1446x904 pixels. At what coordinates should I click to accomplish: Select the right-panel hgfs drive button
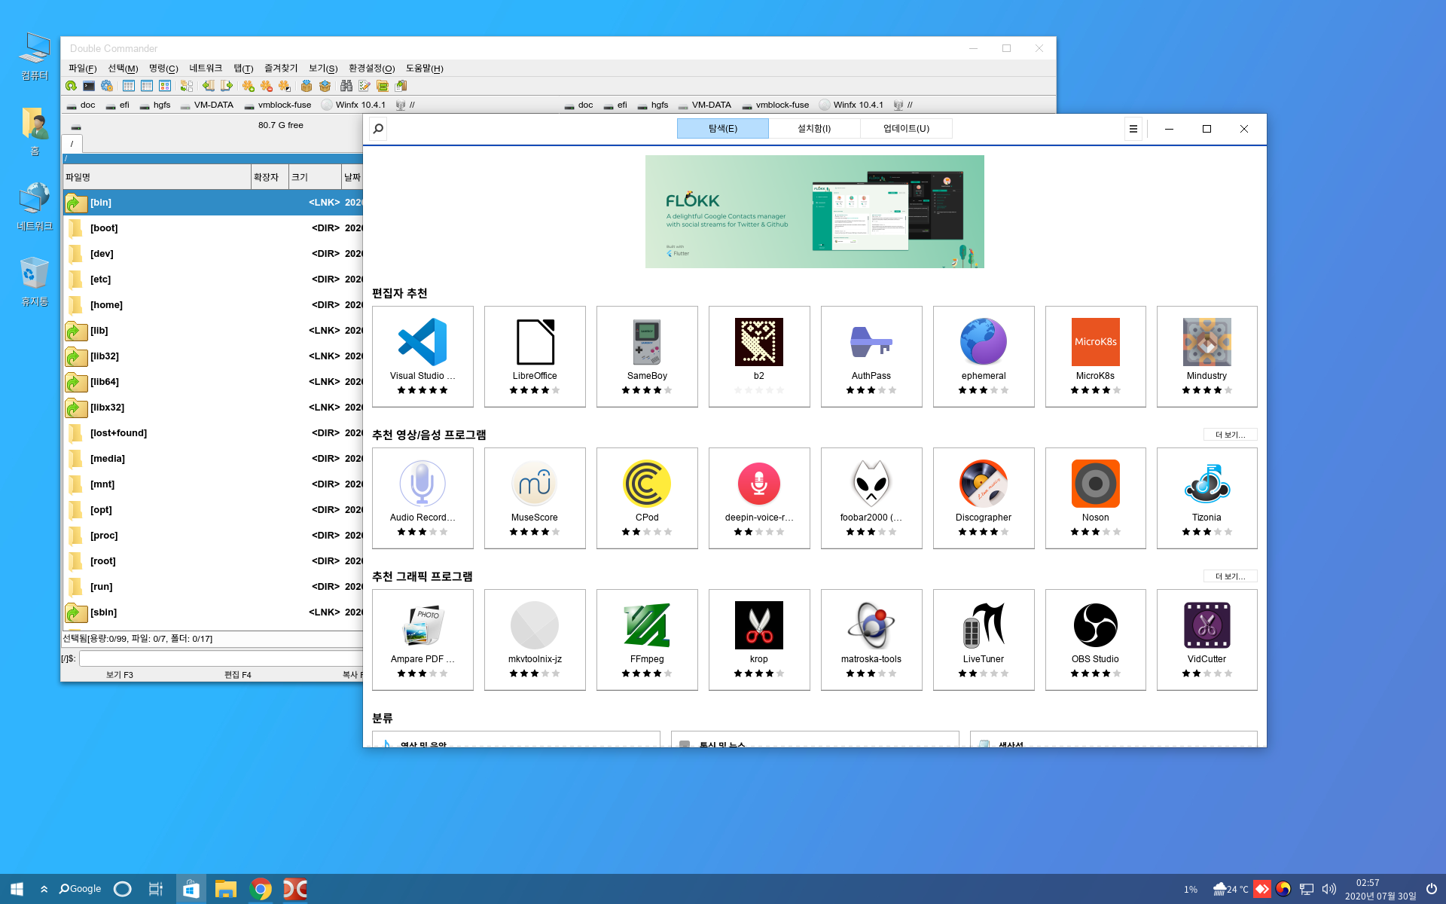click(x=653, y=105)
